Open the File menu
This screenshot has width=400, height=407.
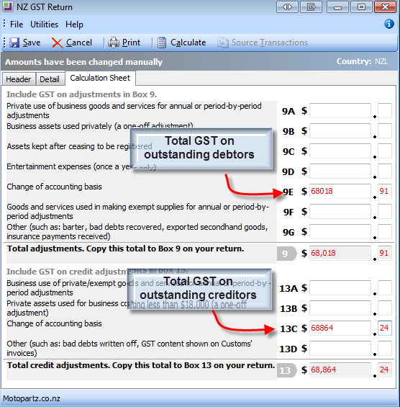pos(17,24)
